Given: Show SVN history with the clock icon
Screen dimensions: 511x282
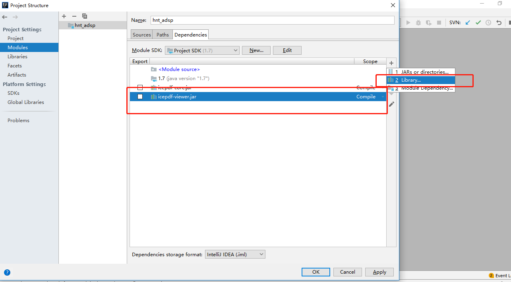Looking at the screenshot, I should click(x=488, y=23).
